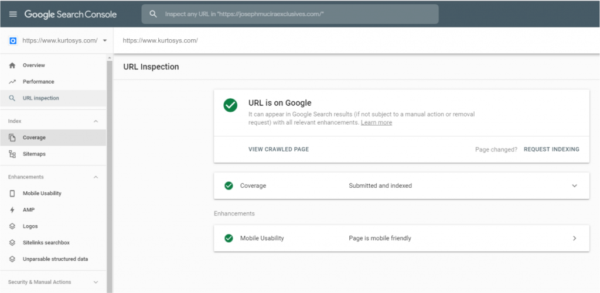Open Mobile Usability details arrow
Image resolution: width=600 pixels, height=293 pixels.
[574, 239]
